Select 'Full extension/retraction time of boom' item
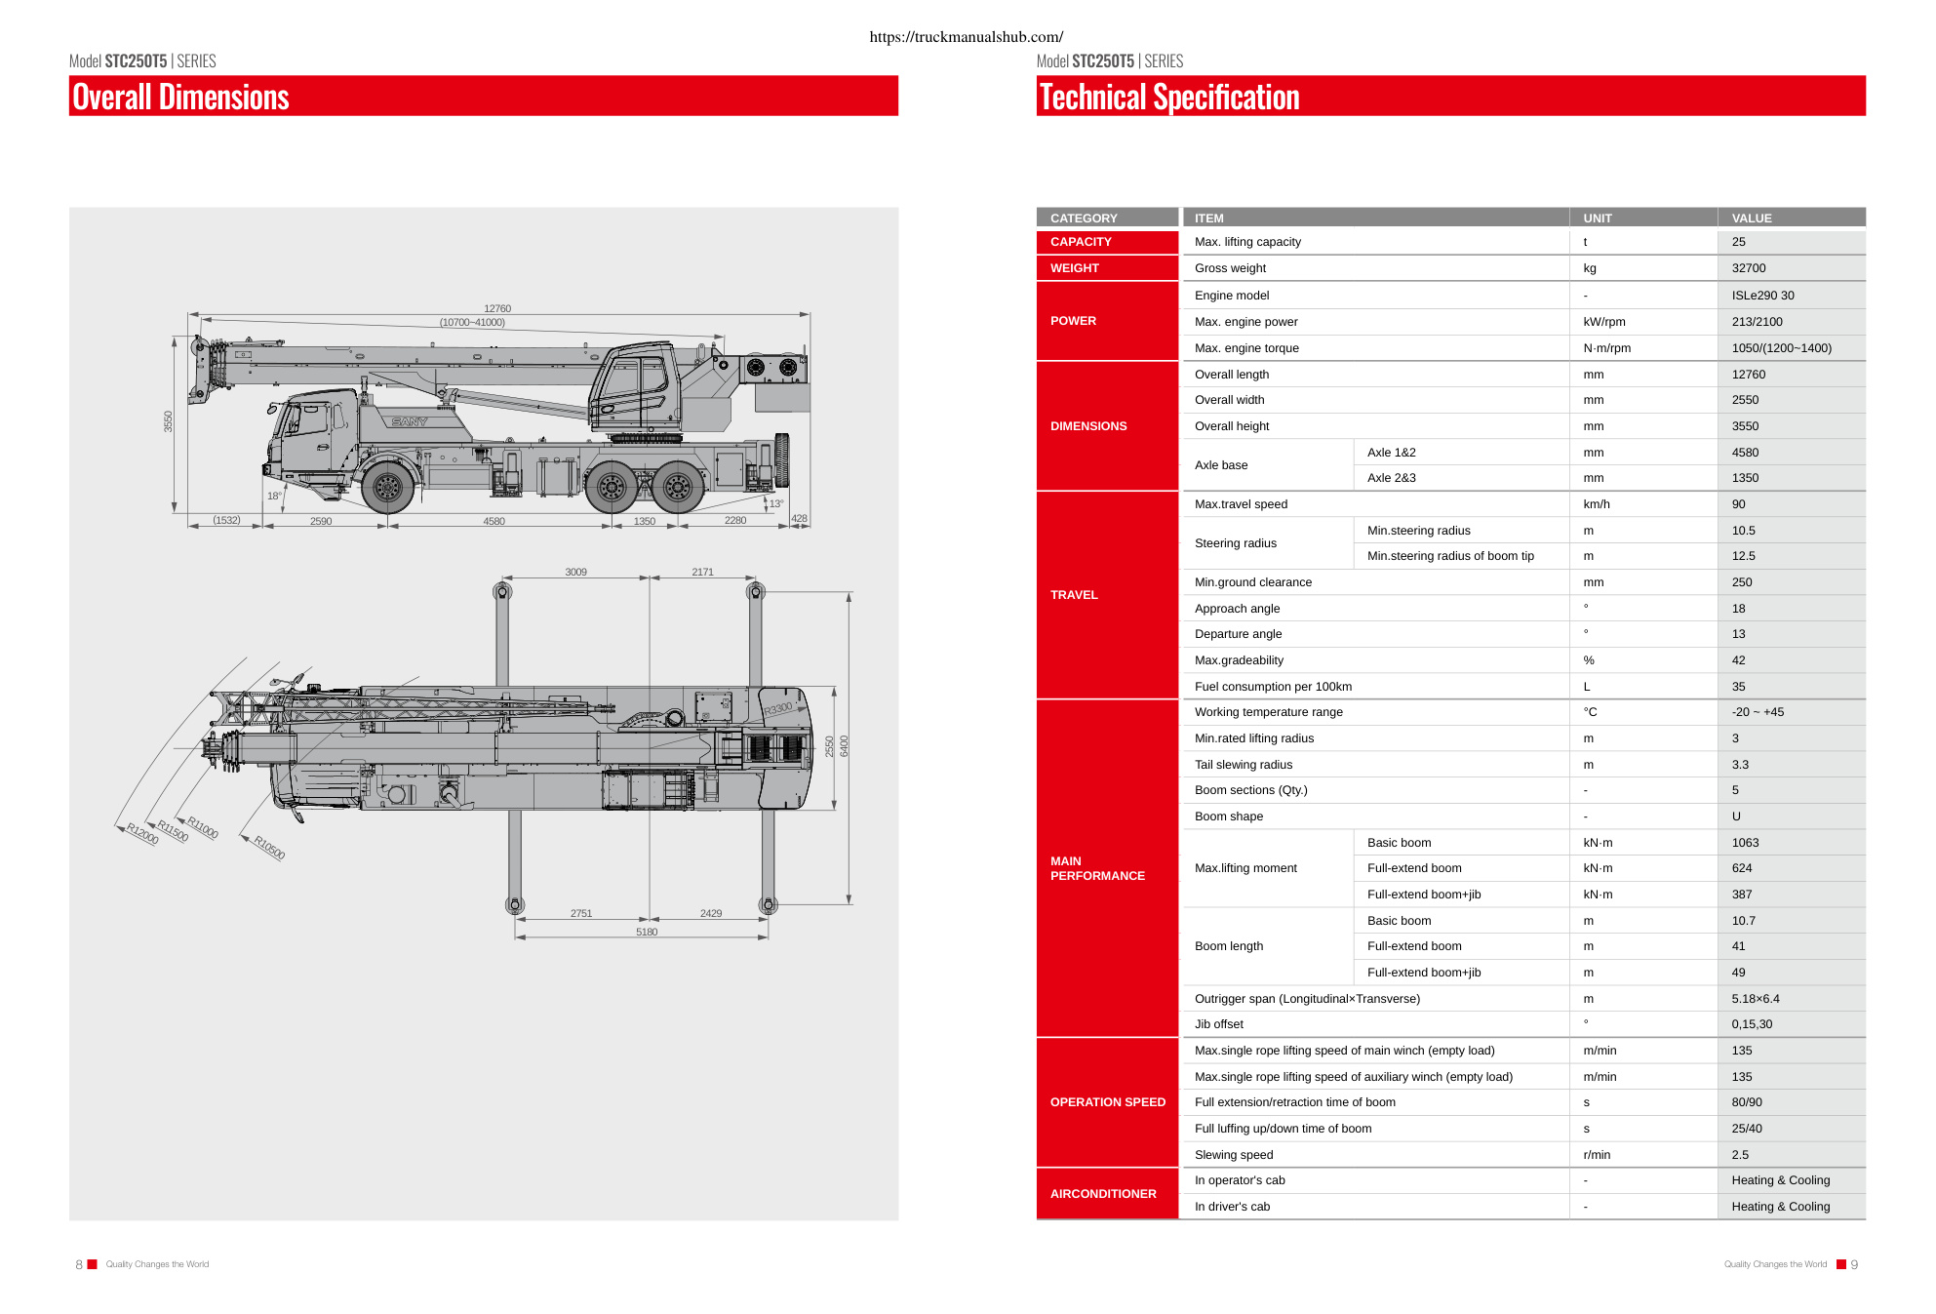Screen dimensions: 1936x1314 point(1295,1102)
